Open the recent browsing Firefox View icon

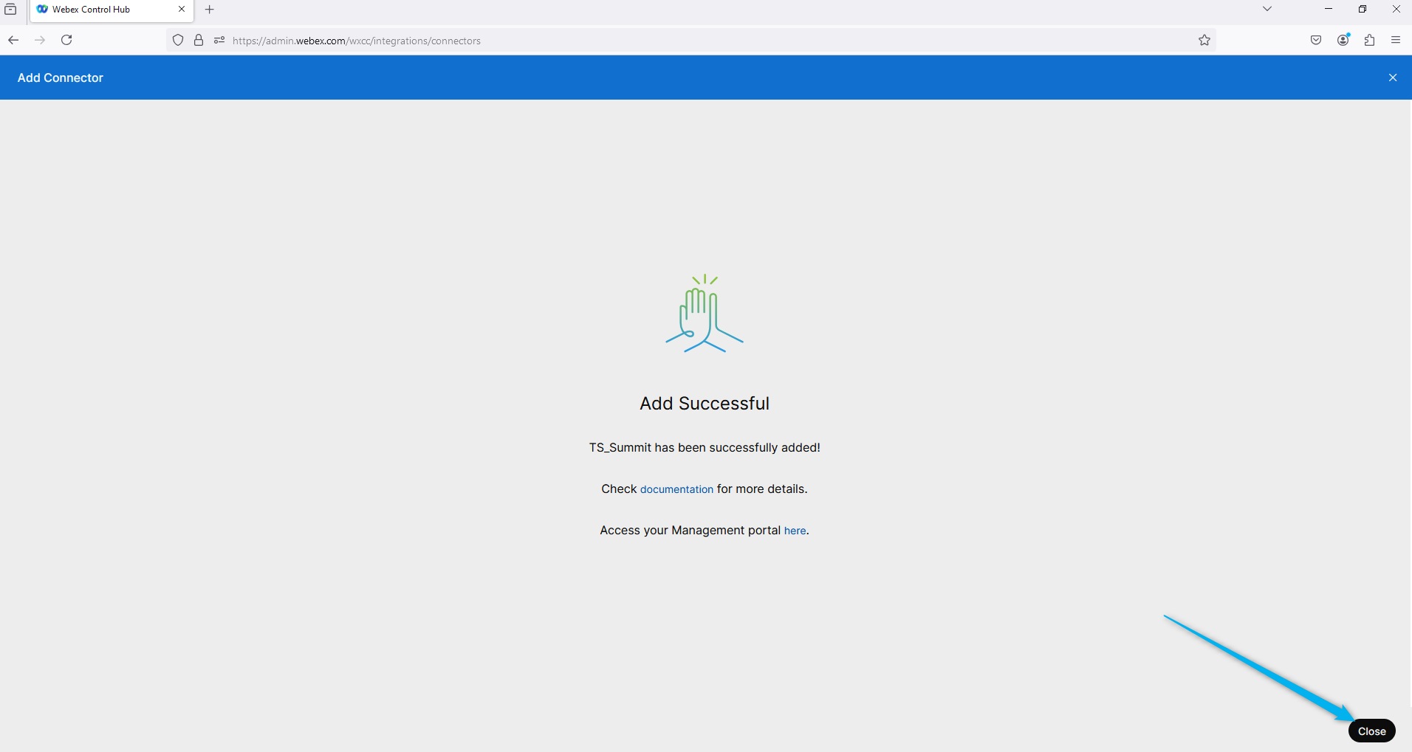10,10
